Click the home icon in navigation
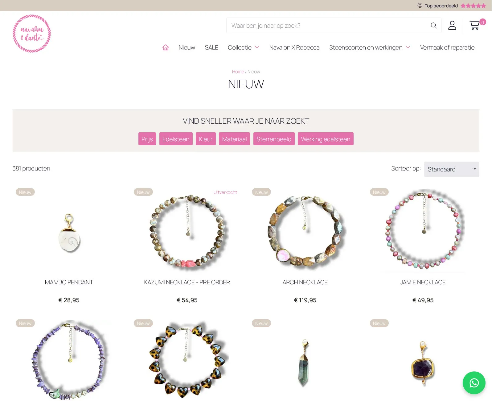The width and height of the screenshot is (492, 401). click(x=166, y=47)
